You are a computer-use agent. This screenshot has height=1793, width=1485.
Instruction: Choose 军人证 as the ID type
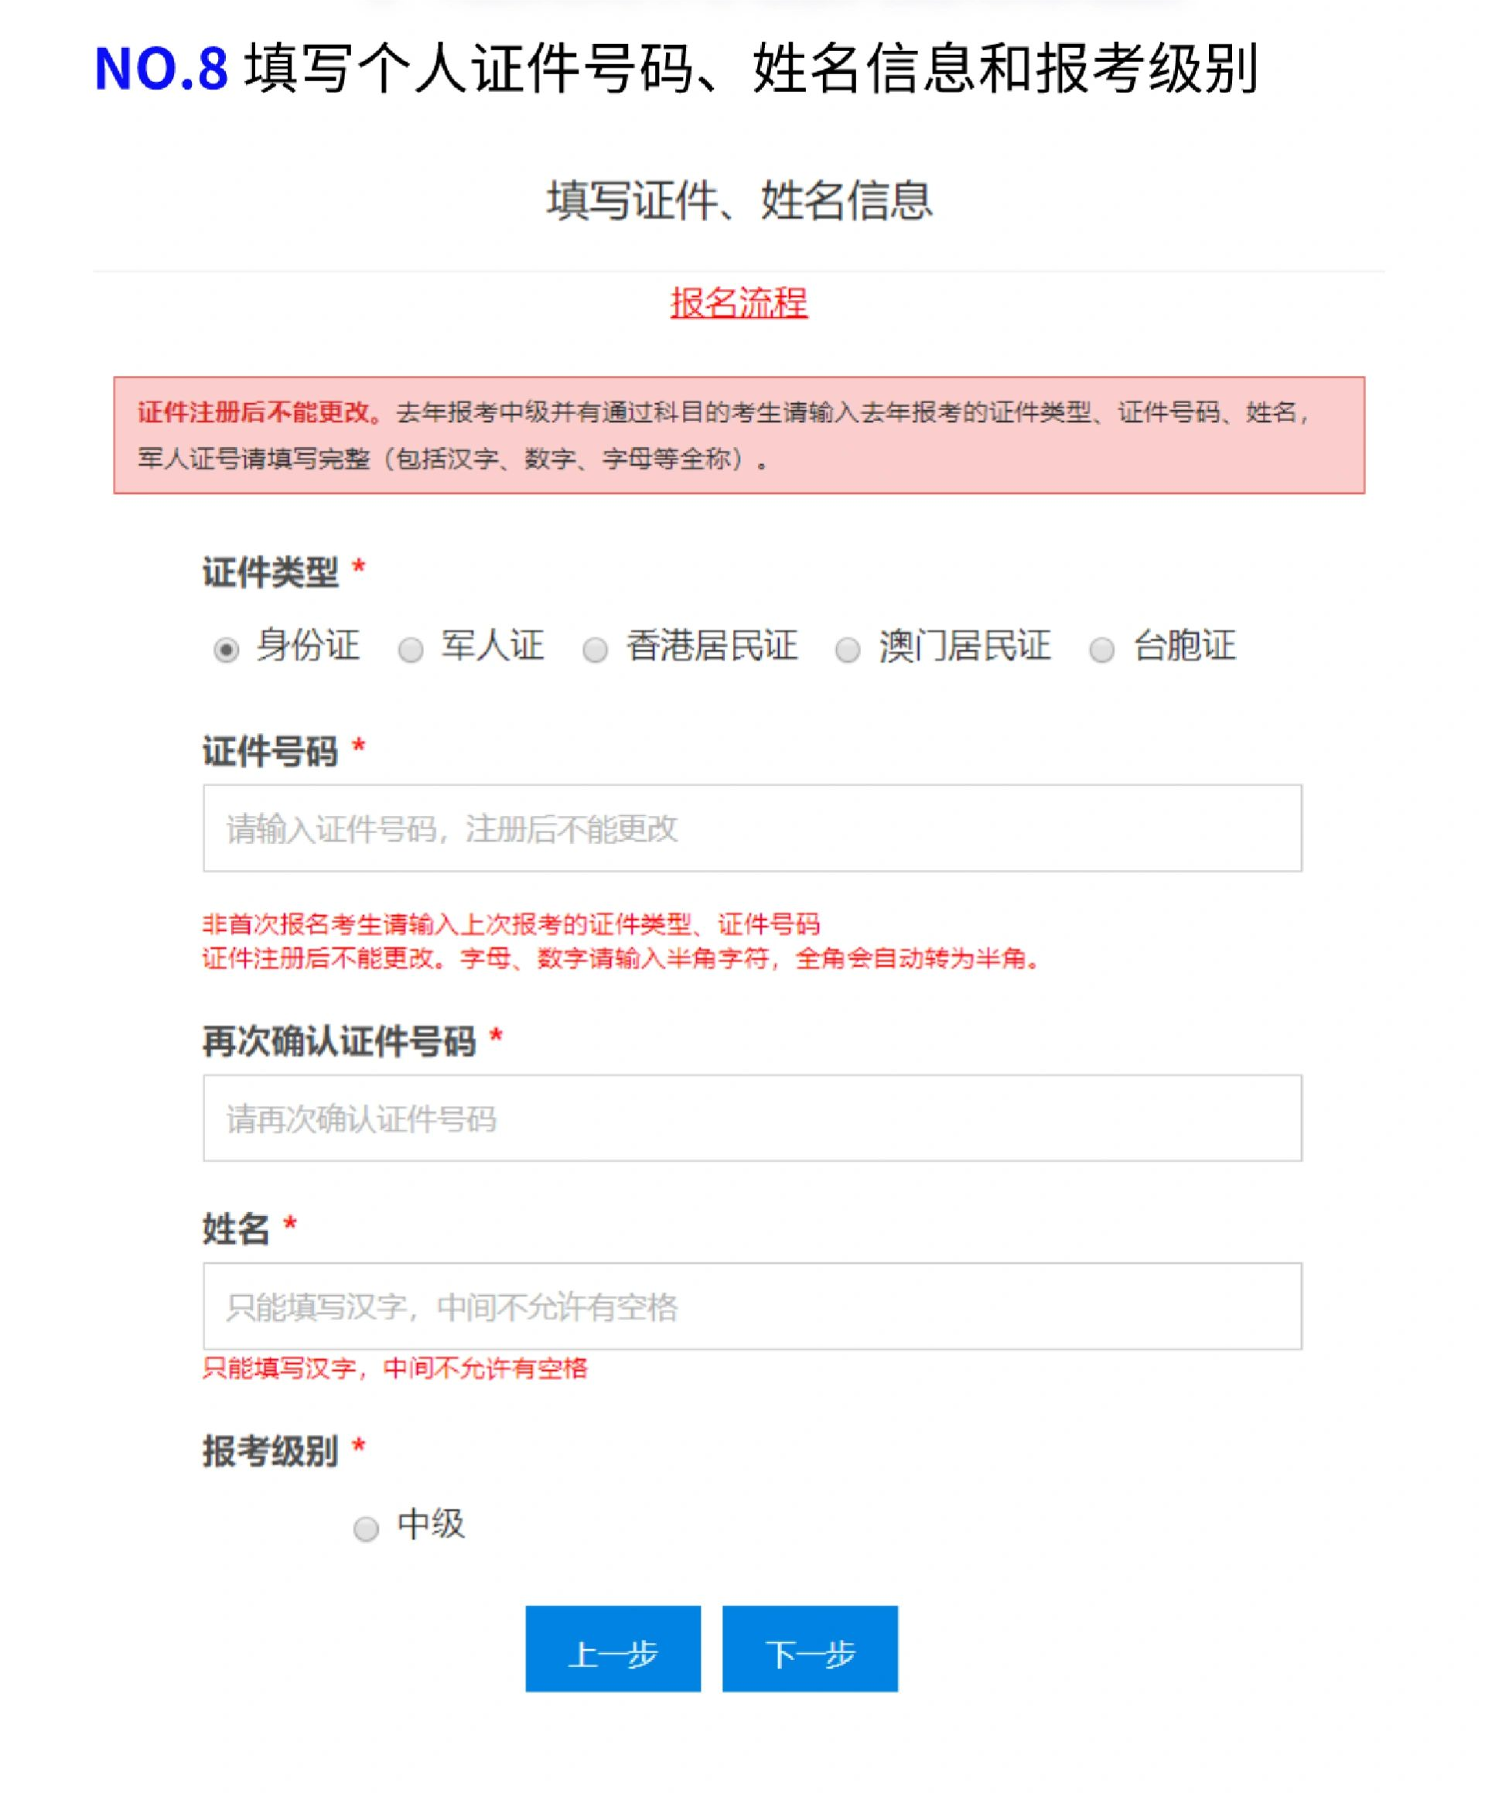411,650
